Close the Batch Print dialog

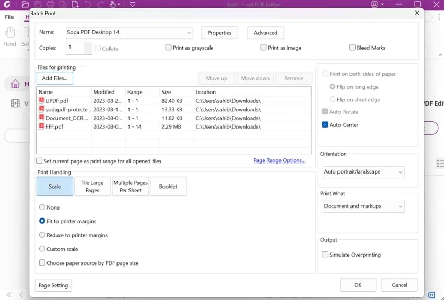point(417,13)
